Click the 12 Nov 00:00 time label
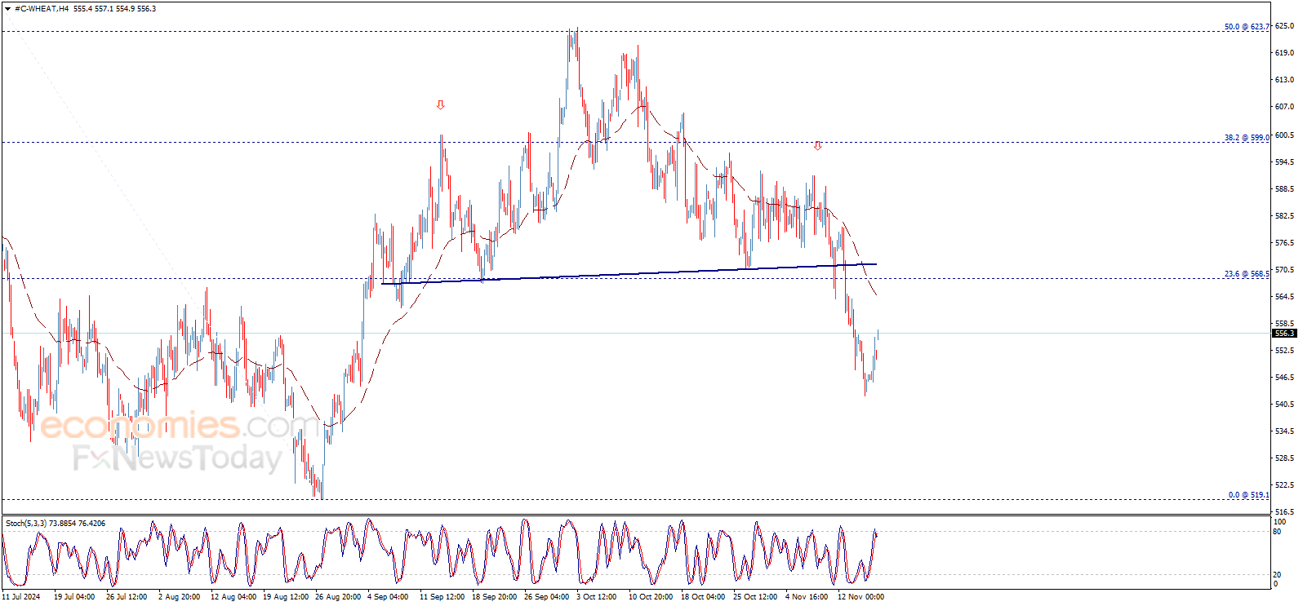 coord(861,597)
